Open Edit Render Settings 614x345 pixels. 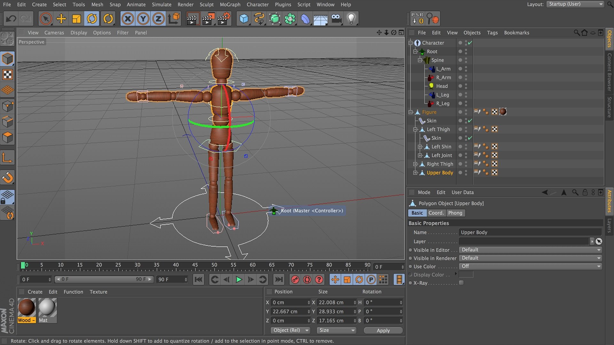(224, 19)
